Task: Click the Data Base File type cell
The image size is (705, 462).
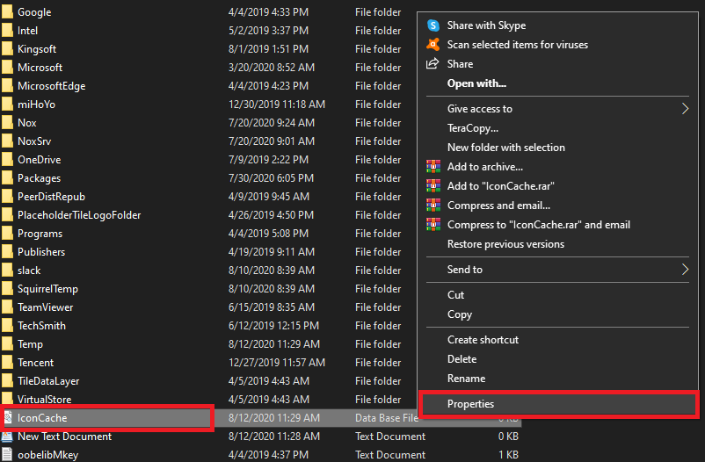Action: [x=387, y=418]
